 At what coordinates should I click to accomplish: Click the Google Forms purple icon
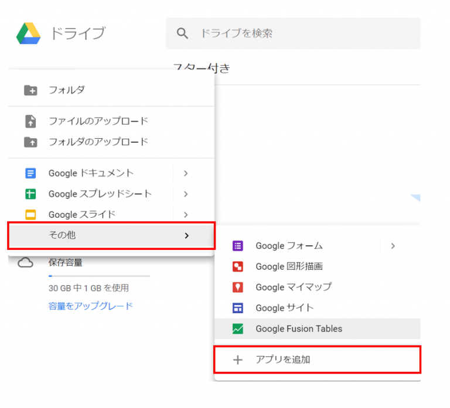point(238,246)
